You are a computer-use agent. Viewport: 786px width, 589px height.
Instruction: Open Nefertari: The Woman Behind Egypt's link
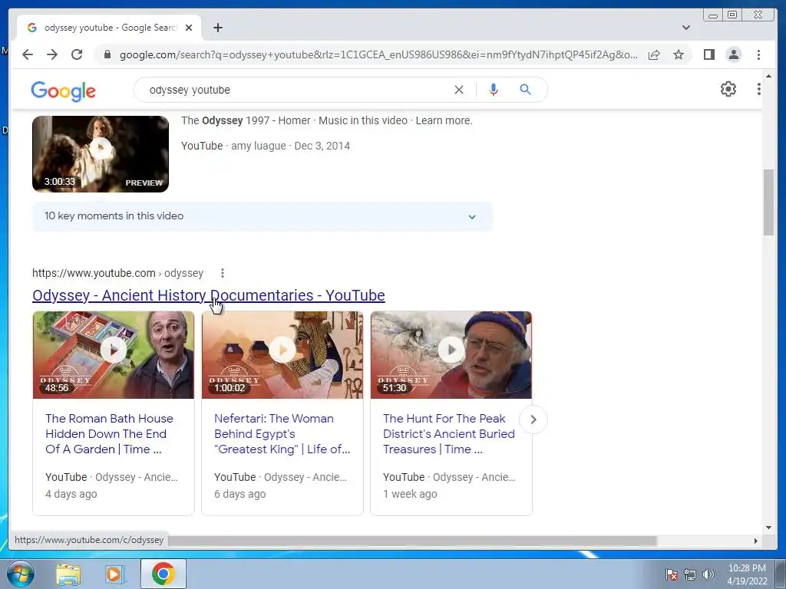click(x=282, y=434)
